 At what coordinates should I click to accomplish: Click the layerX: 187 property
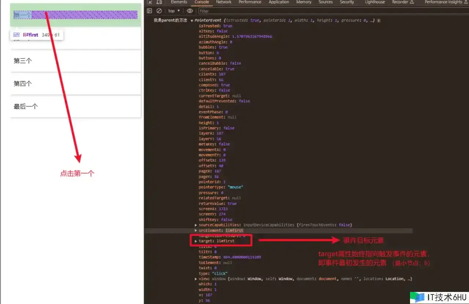click(x=211, y=134)
